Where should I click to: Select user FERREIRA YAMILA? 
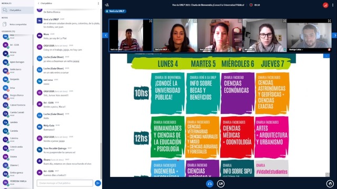pyautogui.click(x=17, y=182)
